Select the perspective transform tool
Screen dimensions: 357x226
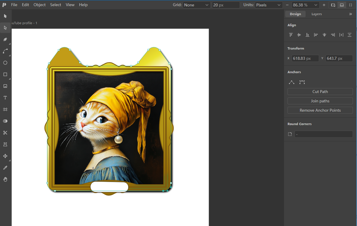(5, 144)
